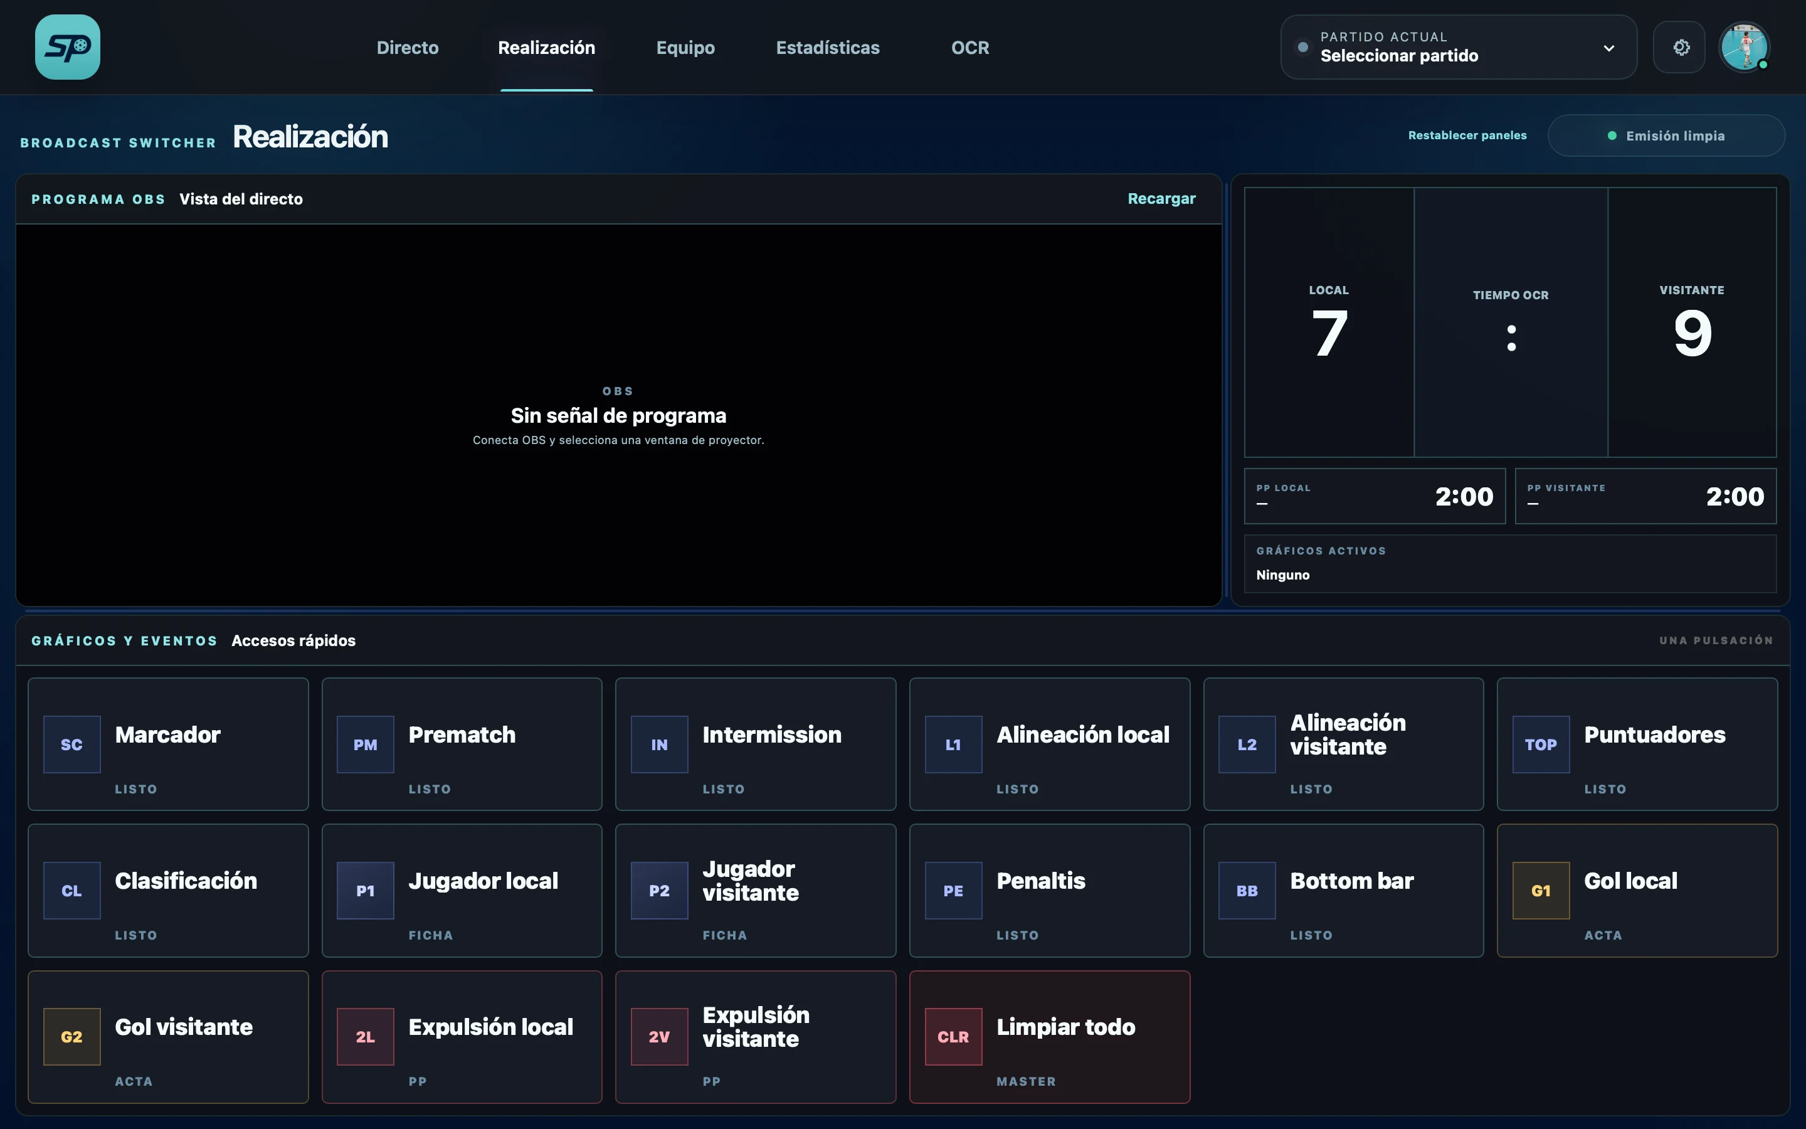
Task: Show BB Bottom bar graphic
Action: point(1343,890)
